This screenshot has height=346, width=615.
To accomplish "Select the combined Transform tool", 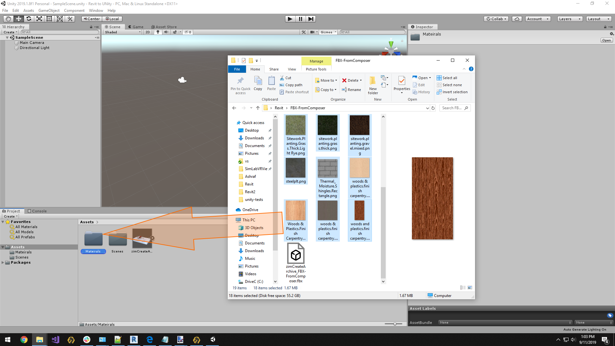I will (60, 19).
